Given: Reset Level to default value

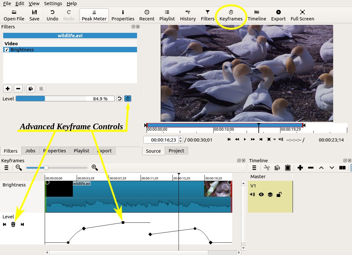Looking at the screenshot, I should point(119,99).
